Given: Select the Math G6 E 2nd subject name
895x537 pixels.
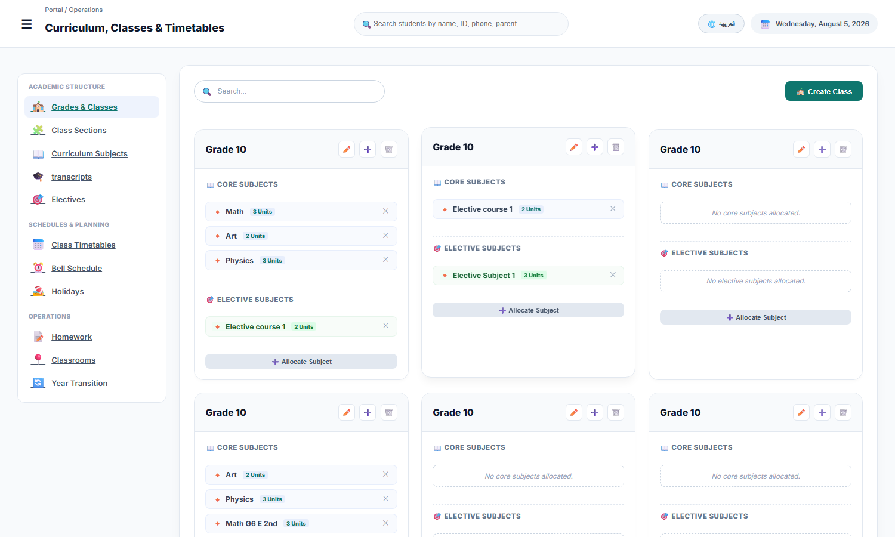Looking at the screenshot, I should (251, 524).
